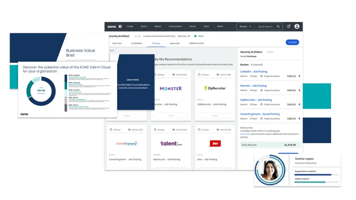Click the pie-shaped dashboard icon beside the iCIMS logo
The height and width of the screenshot is (200, 356).
click(120, 26)
